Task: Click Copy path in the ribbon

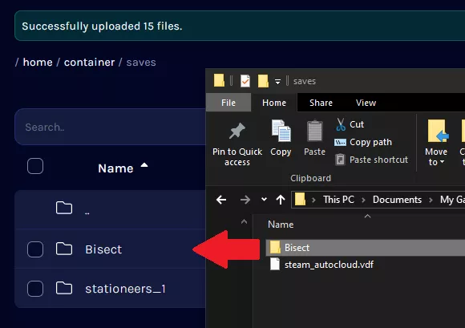Action: 363,142
